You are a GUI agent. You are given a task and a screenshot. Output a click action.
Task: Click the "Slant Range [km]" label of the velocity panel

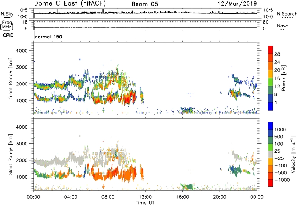[10, 155]
